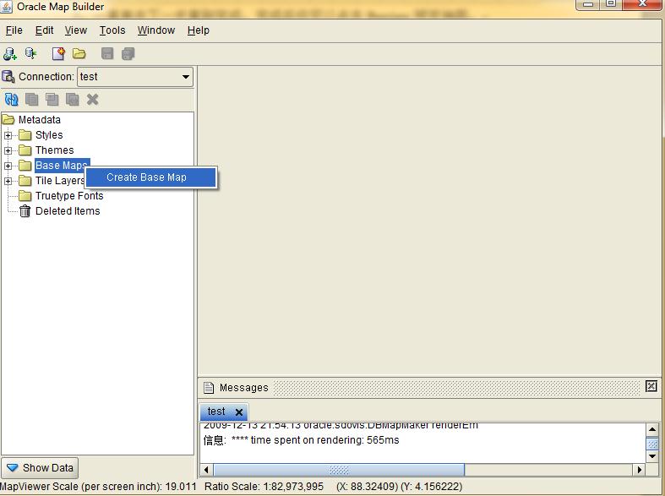Select the Styles label in tree
Image resolution: width=665 pixels, height=496 pixels.
coord(49,135)
